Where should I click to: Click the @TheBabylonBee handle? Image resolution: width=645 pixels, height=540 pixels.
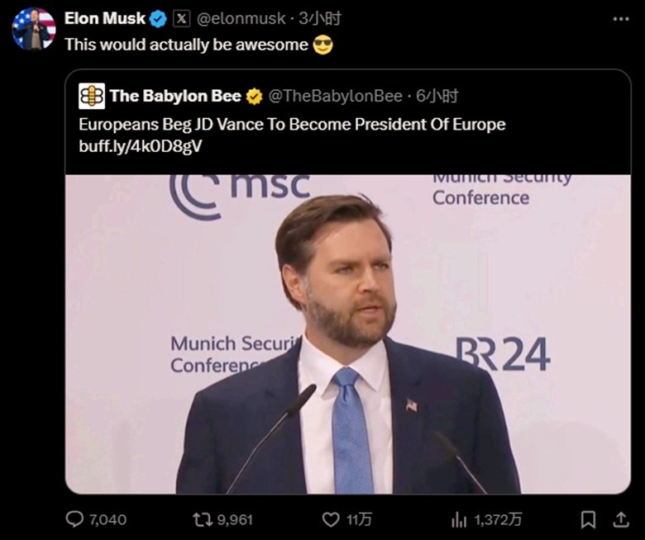[336, 97]
